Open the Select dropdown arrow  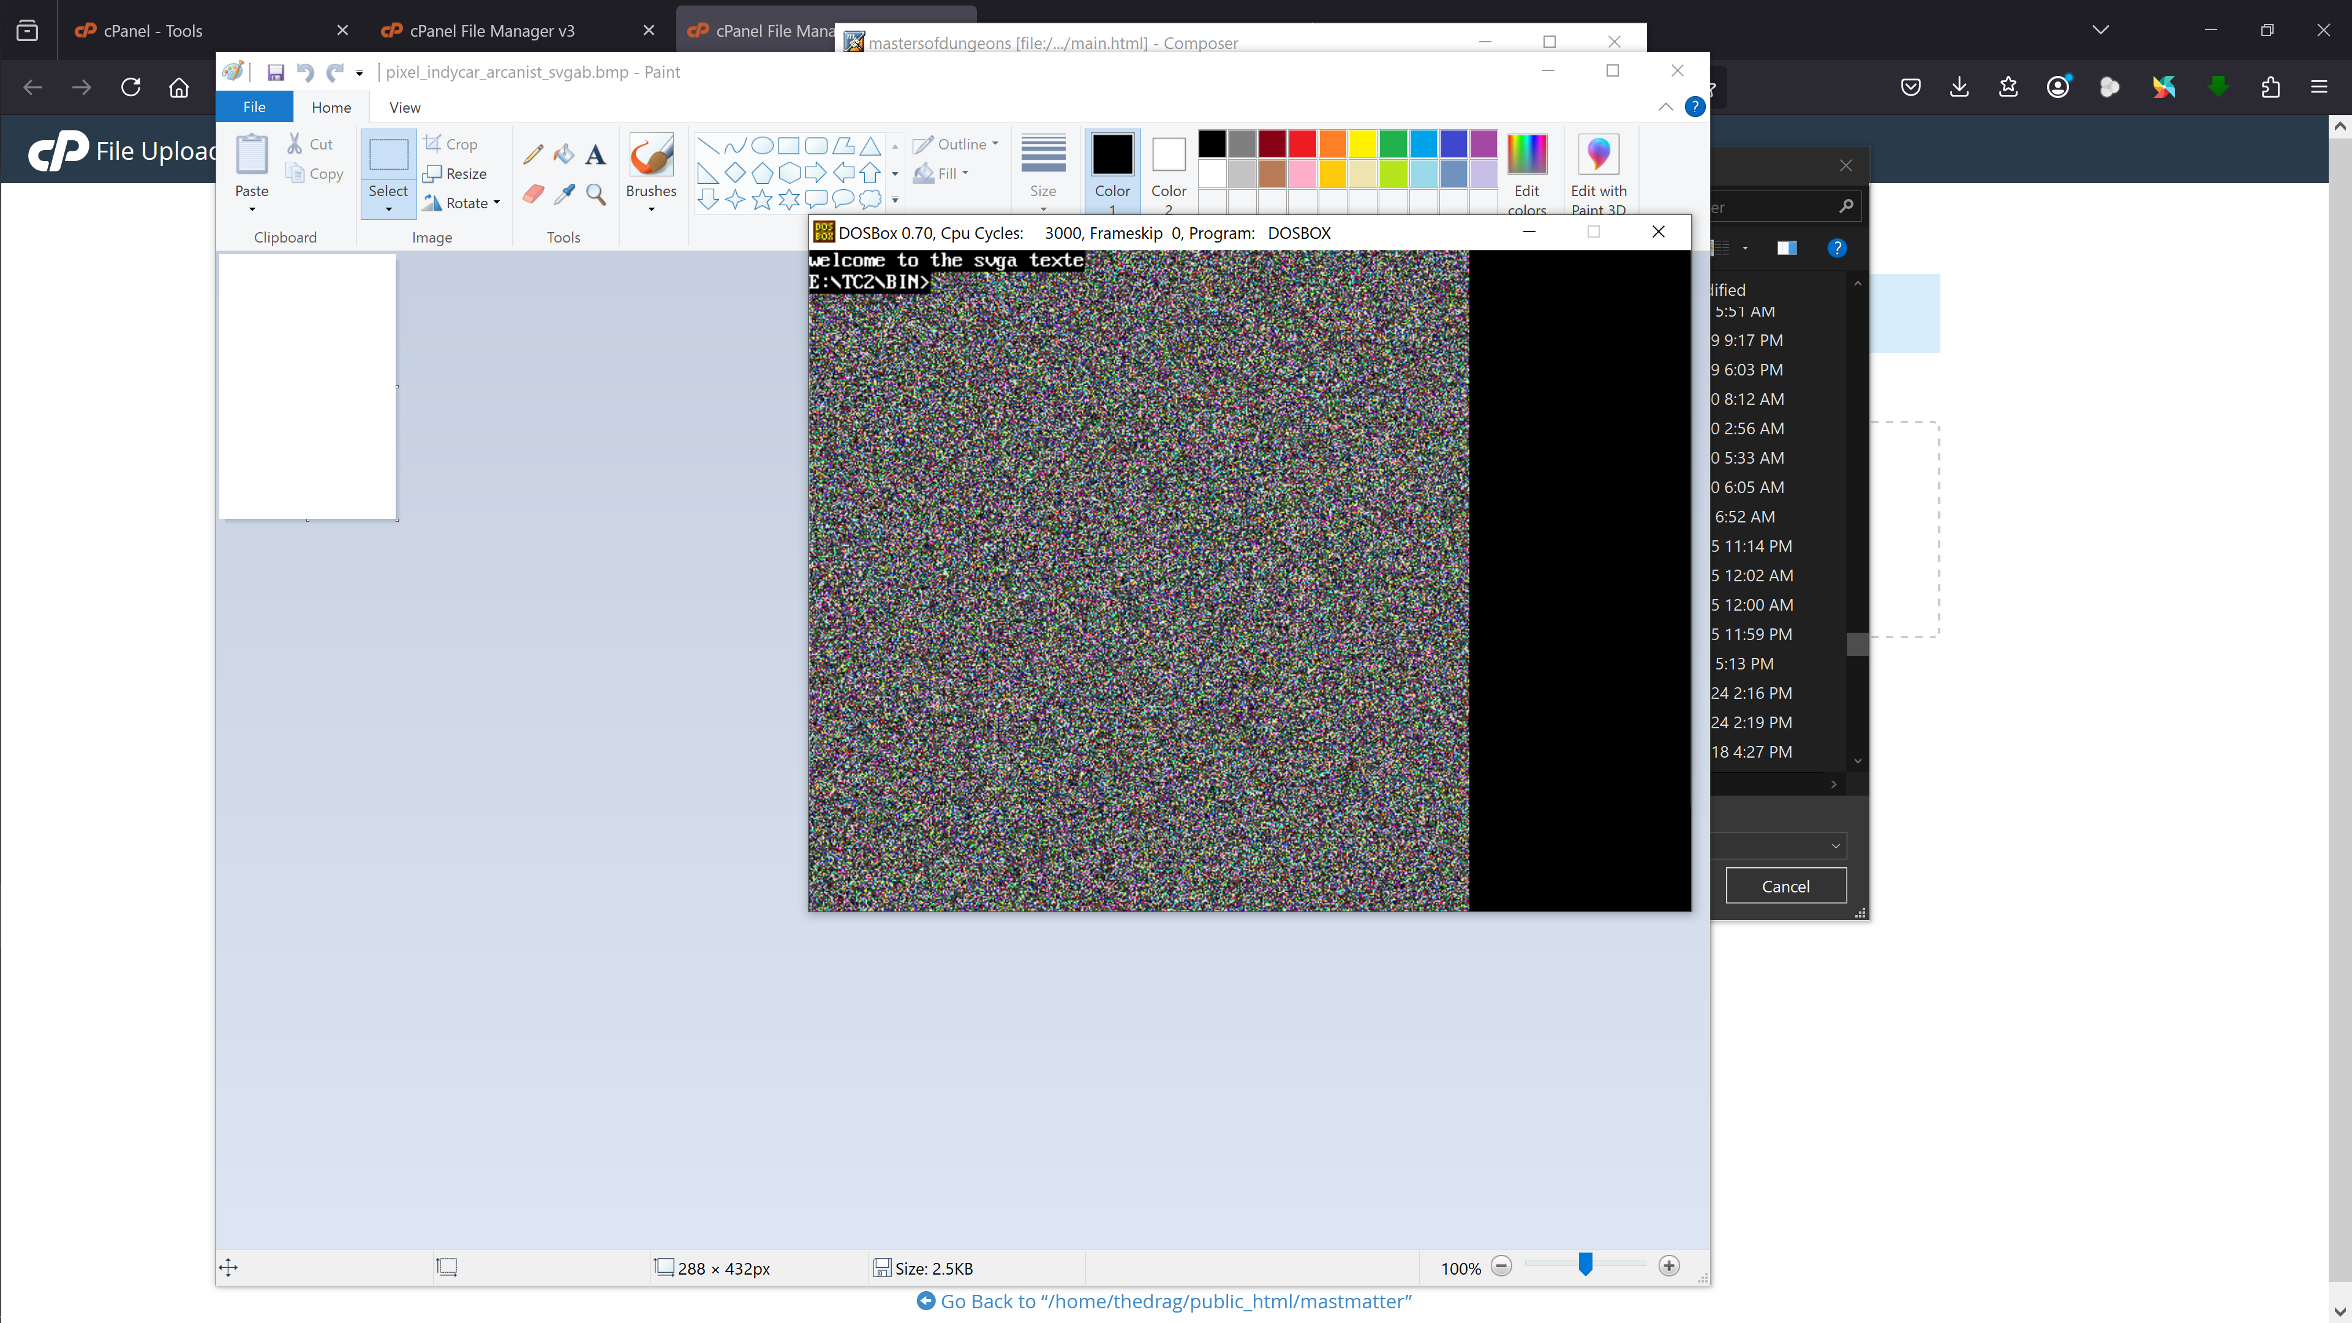tap(388, 209)
